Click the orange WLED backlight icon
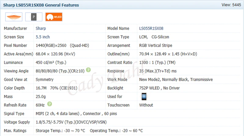Image resolution: width=244 pixels, height=136 pixels. [54, 17]
